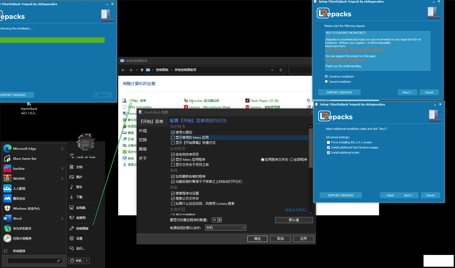Screen dimensions: 455x268
Task: Switch to 高级 tab in StartIsBack
Action: (143, 149)
